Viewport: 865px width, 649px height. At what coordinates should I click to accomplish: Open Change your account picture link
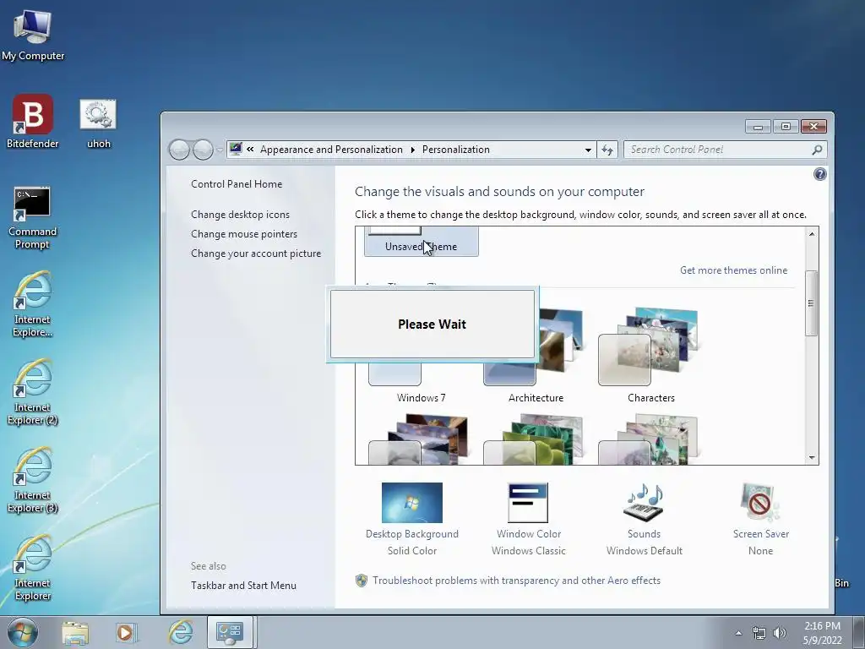(256, 254)
